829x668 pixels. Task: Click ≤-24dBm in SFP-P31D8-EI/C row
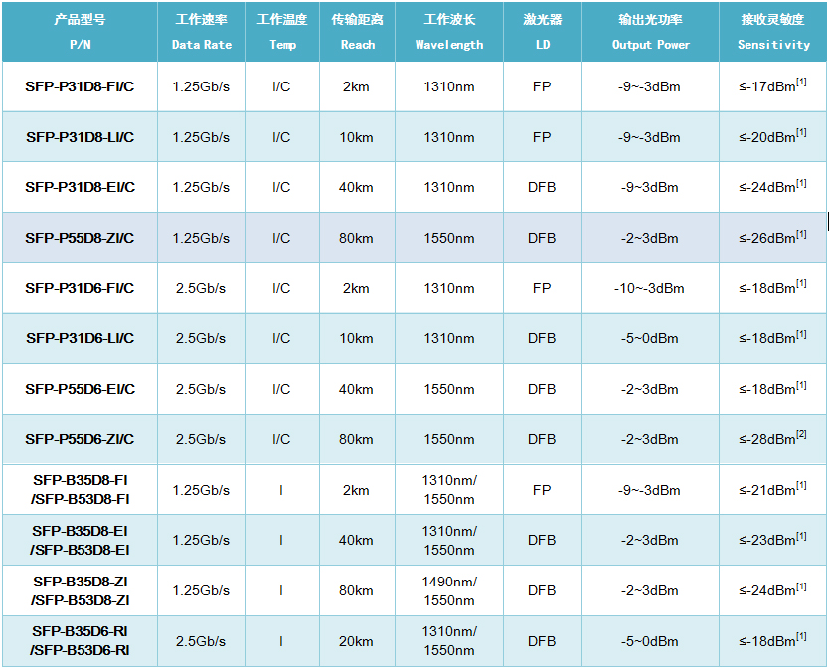[773, 186]
